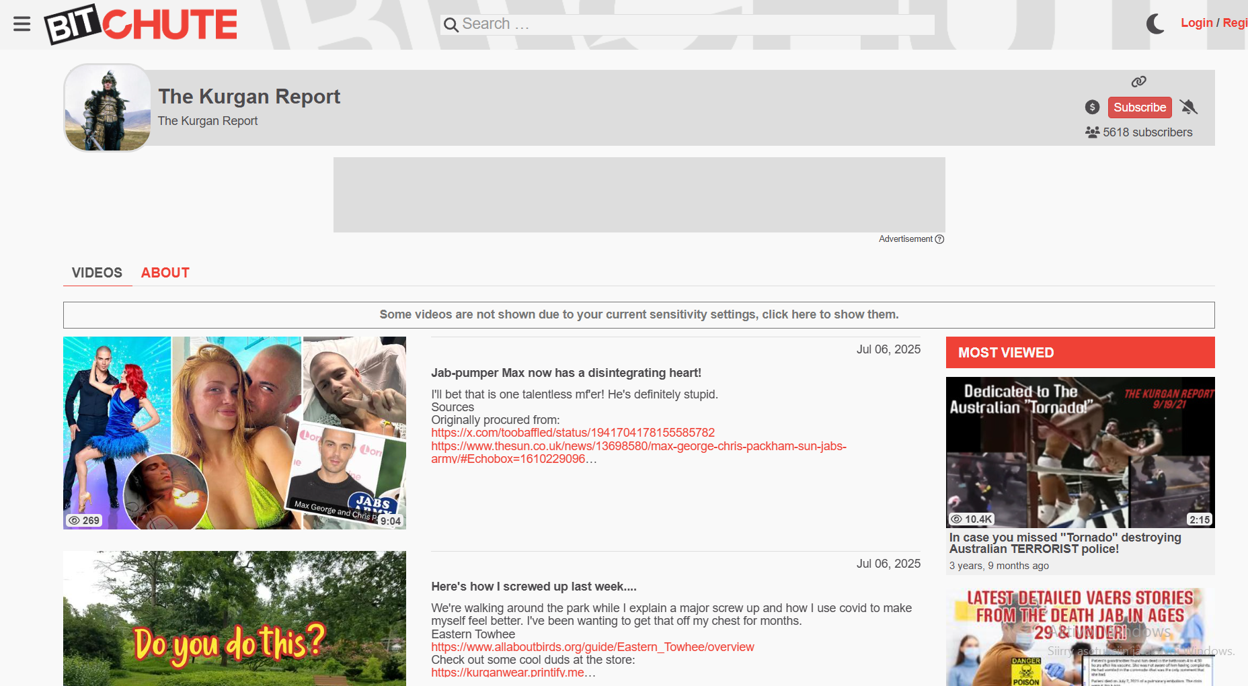This screenshot has width=1248, height=686.
Task: Open Dedicated to The Australian Tornado thumbnail
Action: (1080, 452)
